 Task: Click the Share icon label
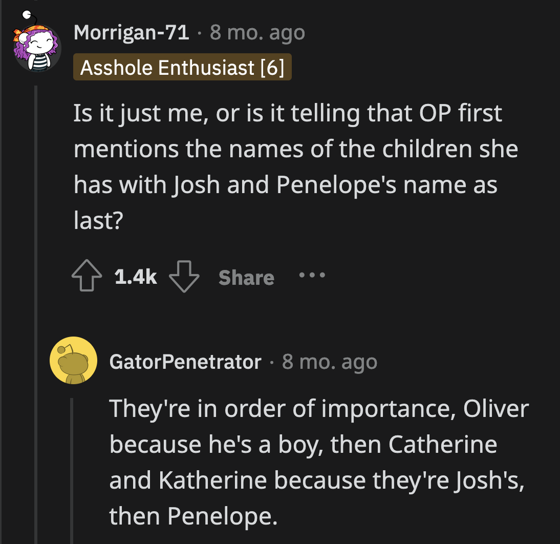(246, 277)
